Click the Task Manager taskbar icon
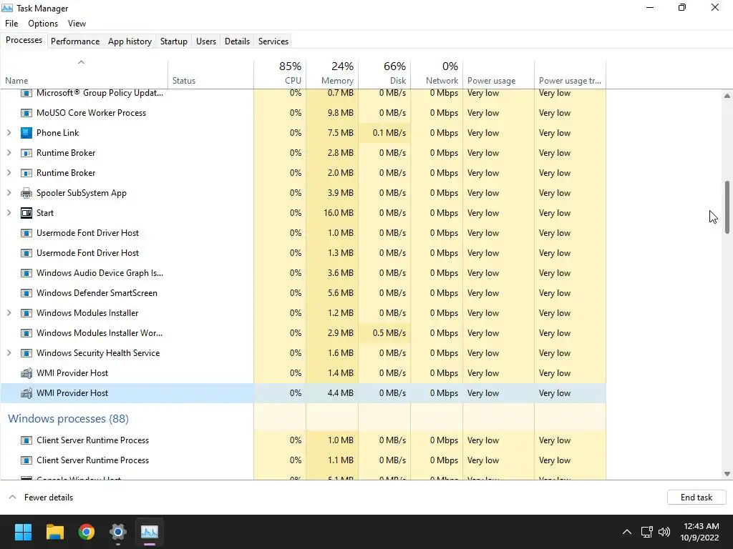733x549 pixels. pyautogui.click(x=150, y=532)
